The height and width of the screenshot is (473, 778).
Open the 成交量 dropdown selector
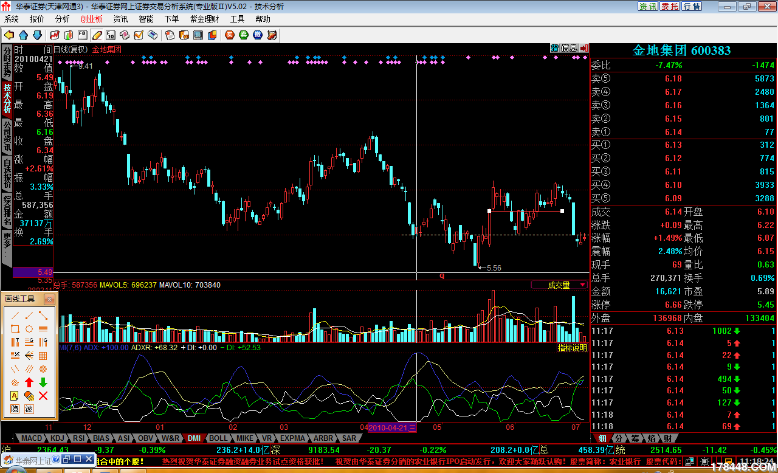(559, 285)
